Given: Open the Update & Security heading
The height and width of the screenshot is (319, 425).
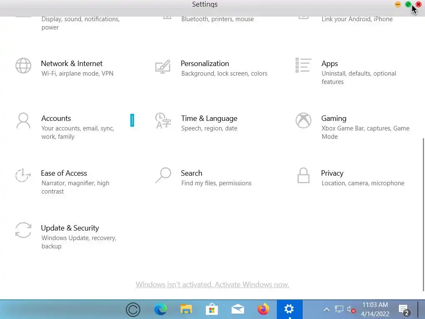Looking at the screenshot, I should [x=70, y=228].
